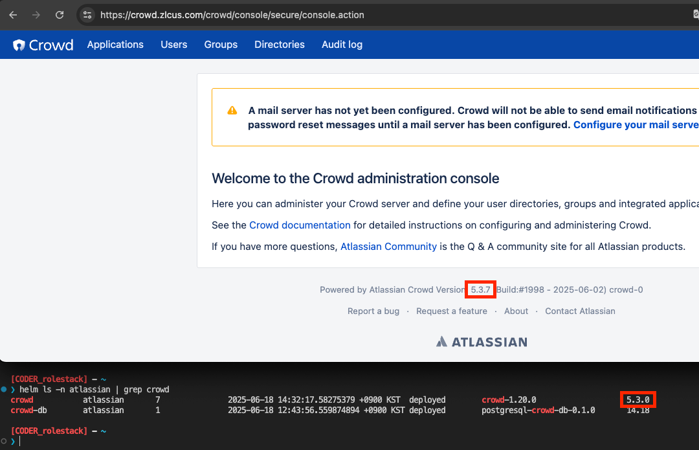Open the Audit log page
The height and width of the screenshot is (450, 699).
342,45
